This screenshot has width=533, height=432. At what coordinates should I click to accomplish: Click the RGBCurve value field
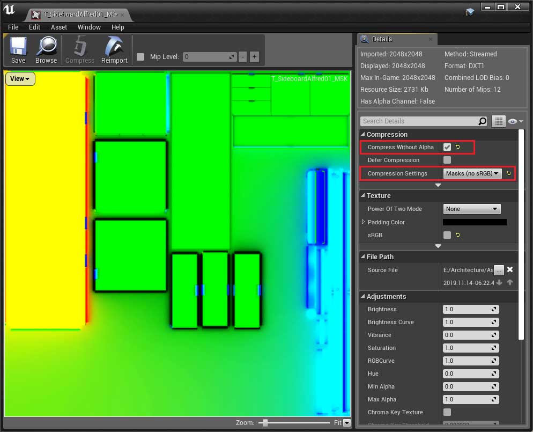point(471,361)
